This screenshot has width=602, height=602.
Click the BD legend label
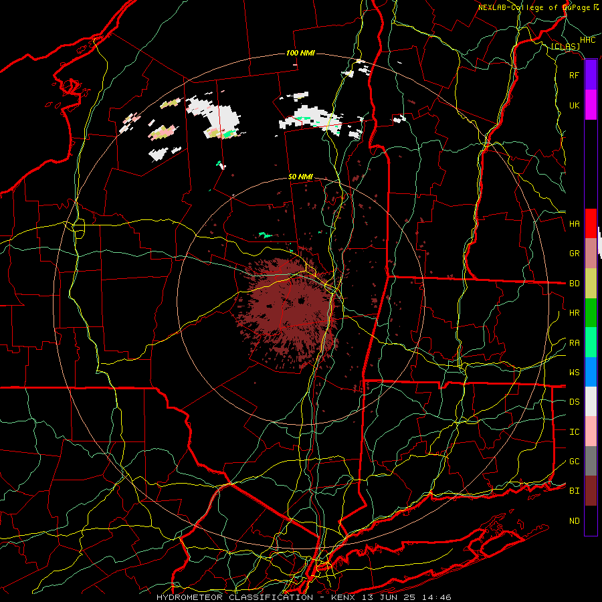574,284
